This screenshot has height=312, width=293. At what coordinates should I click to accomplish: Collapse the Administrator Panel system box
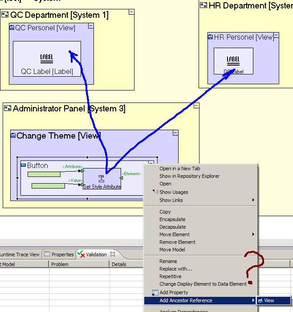(x=195, y=106)
